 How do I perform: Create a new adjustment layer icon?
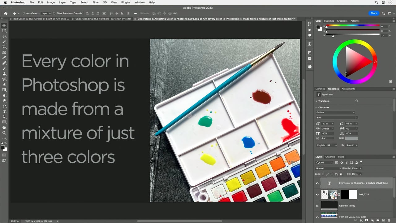click(372, 220)
